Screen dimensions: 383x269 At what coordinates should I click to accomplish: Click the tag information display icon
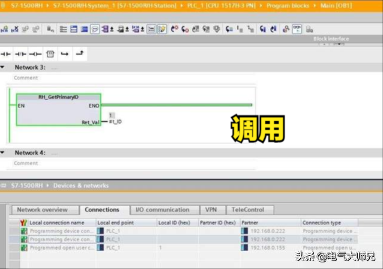tap(121, 29)
